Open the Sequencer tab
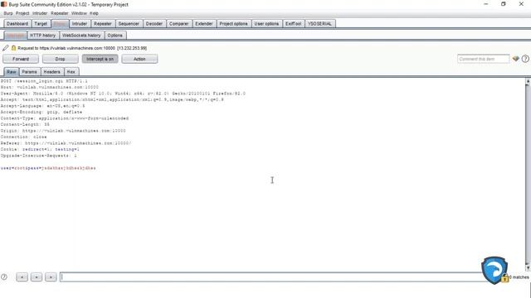This screenshot has width=531, height=298. pos(129,24)
